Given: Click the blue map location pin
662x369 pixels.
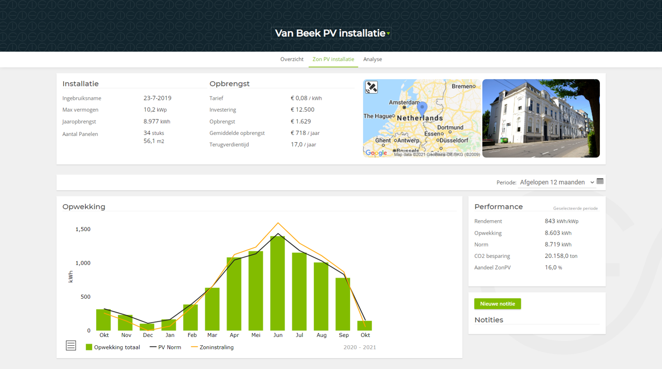Looking at the screenshot, I should pos(422,109).
